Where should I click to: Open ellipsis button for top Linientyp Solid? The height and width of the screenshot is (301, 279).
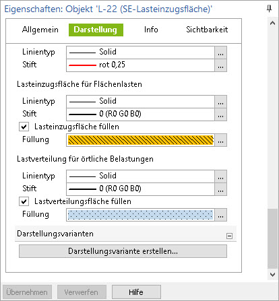click(x=220, y=53)
